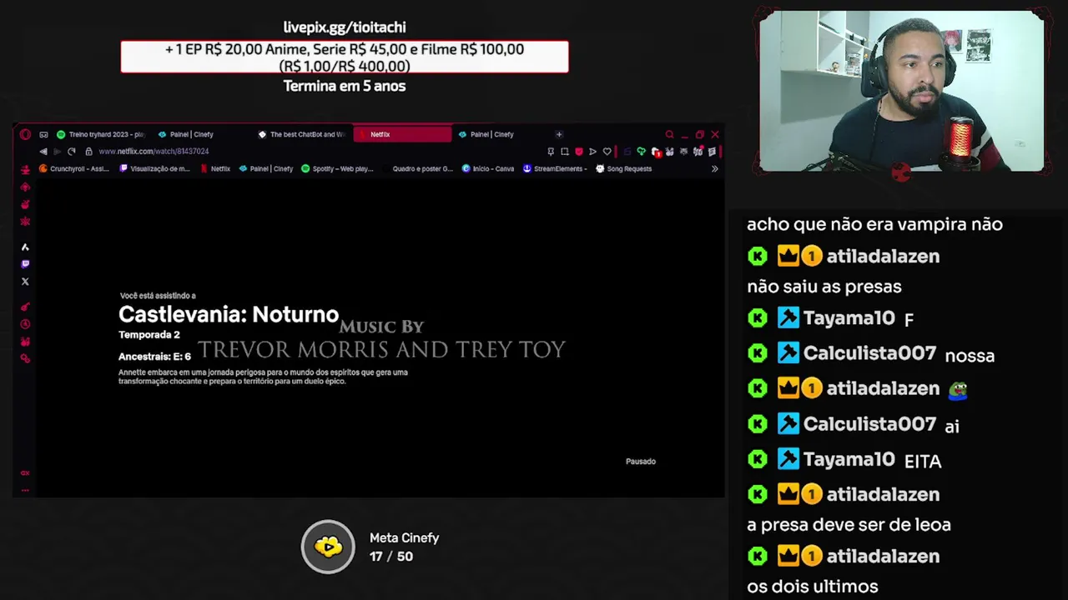Image resolution: width=1068 pixels, height=600 pixels.
Task: Click Calculista007 username beside nossa message
Action: pyautogui.click(x=869, y=353)
